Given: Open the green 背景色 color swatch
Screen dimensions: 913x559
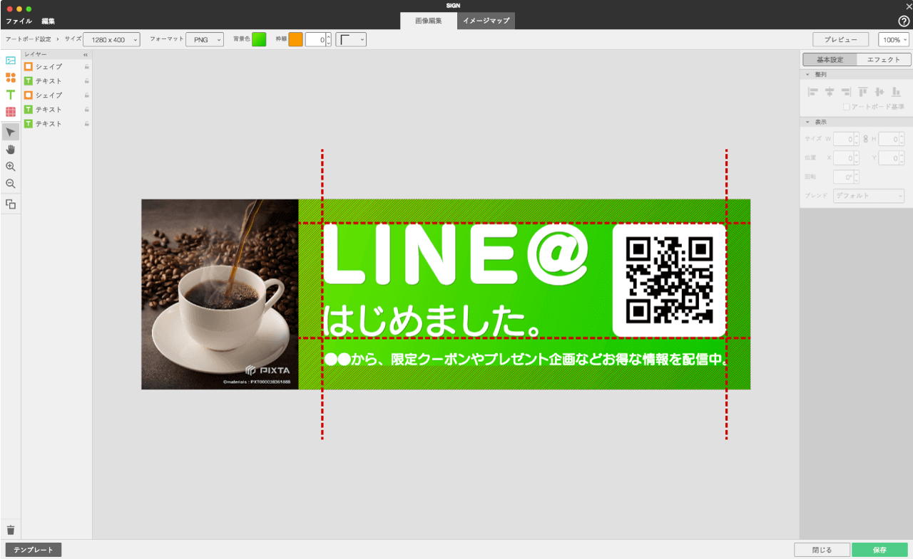Looking at the screenshot, I should pyautogui.click(x=259, y=40).
